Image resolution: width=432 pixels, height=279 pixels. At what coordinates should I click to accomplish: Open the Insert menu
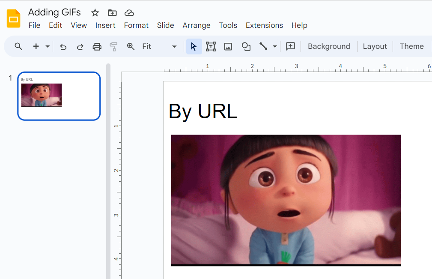pos(105,25)
